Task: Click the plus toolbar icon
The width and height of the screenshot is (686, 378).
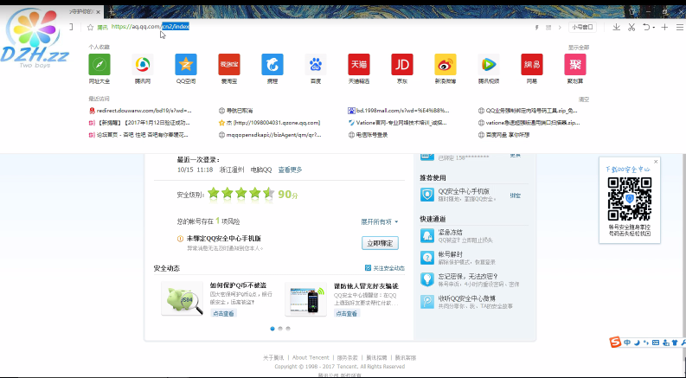Action: click(x=664, y=27)
